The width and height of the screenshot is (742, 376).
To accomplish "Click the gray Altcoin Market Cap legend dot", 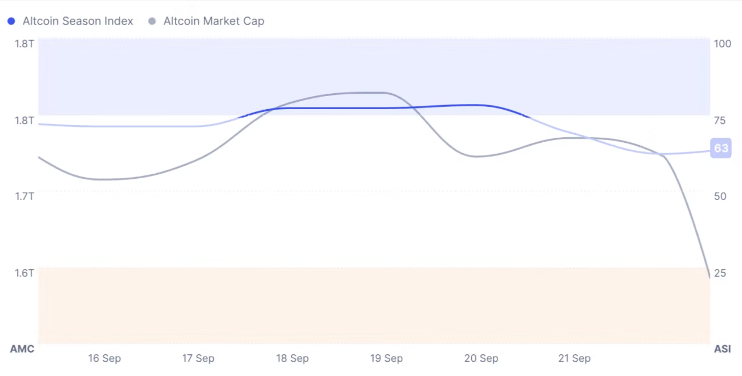I will [x=152, y=21].
